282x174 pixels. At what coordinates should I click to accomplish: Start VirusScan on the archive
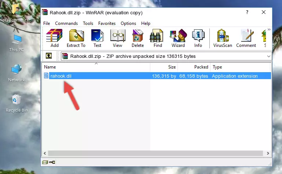[223, 38]
